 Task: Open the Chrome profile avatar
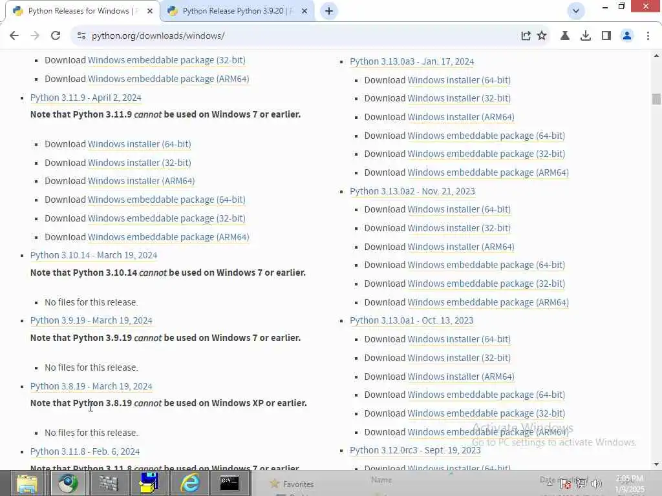pos(627,36)
